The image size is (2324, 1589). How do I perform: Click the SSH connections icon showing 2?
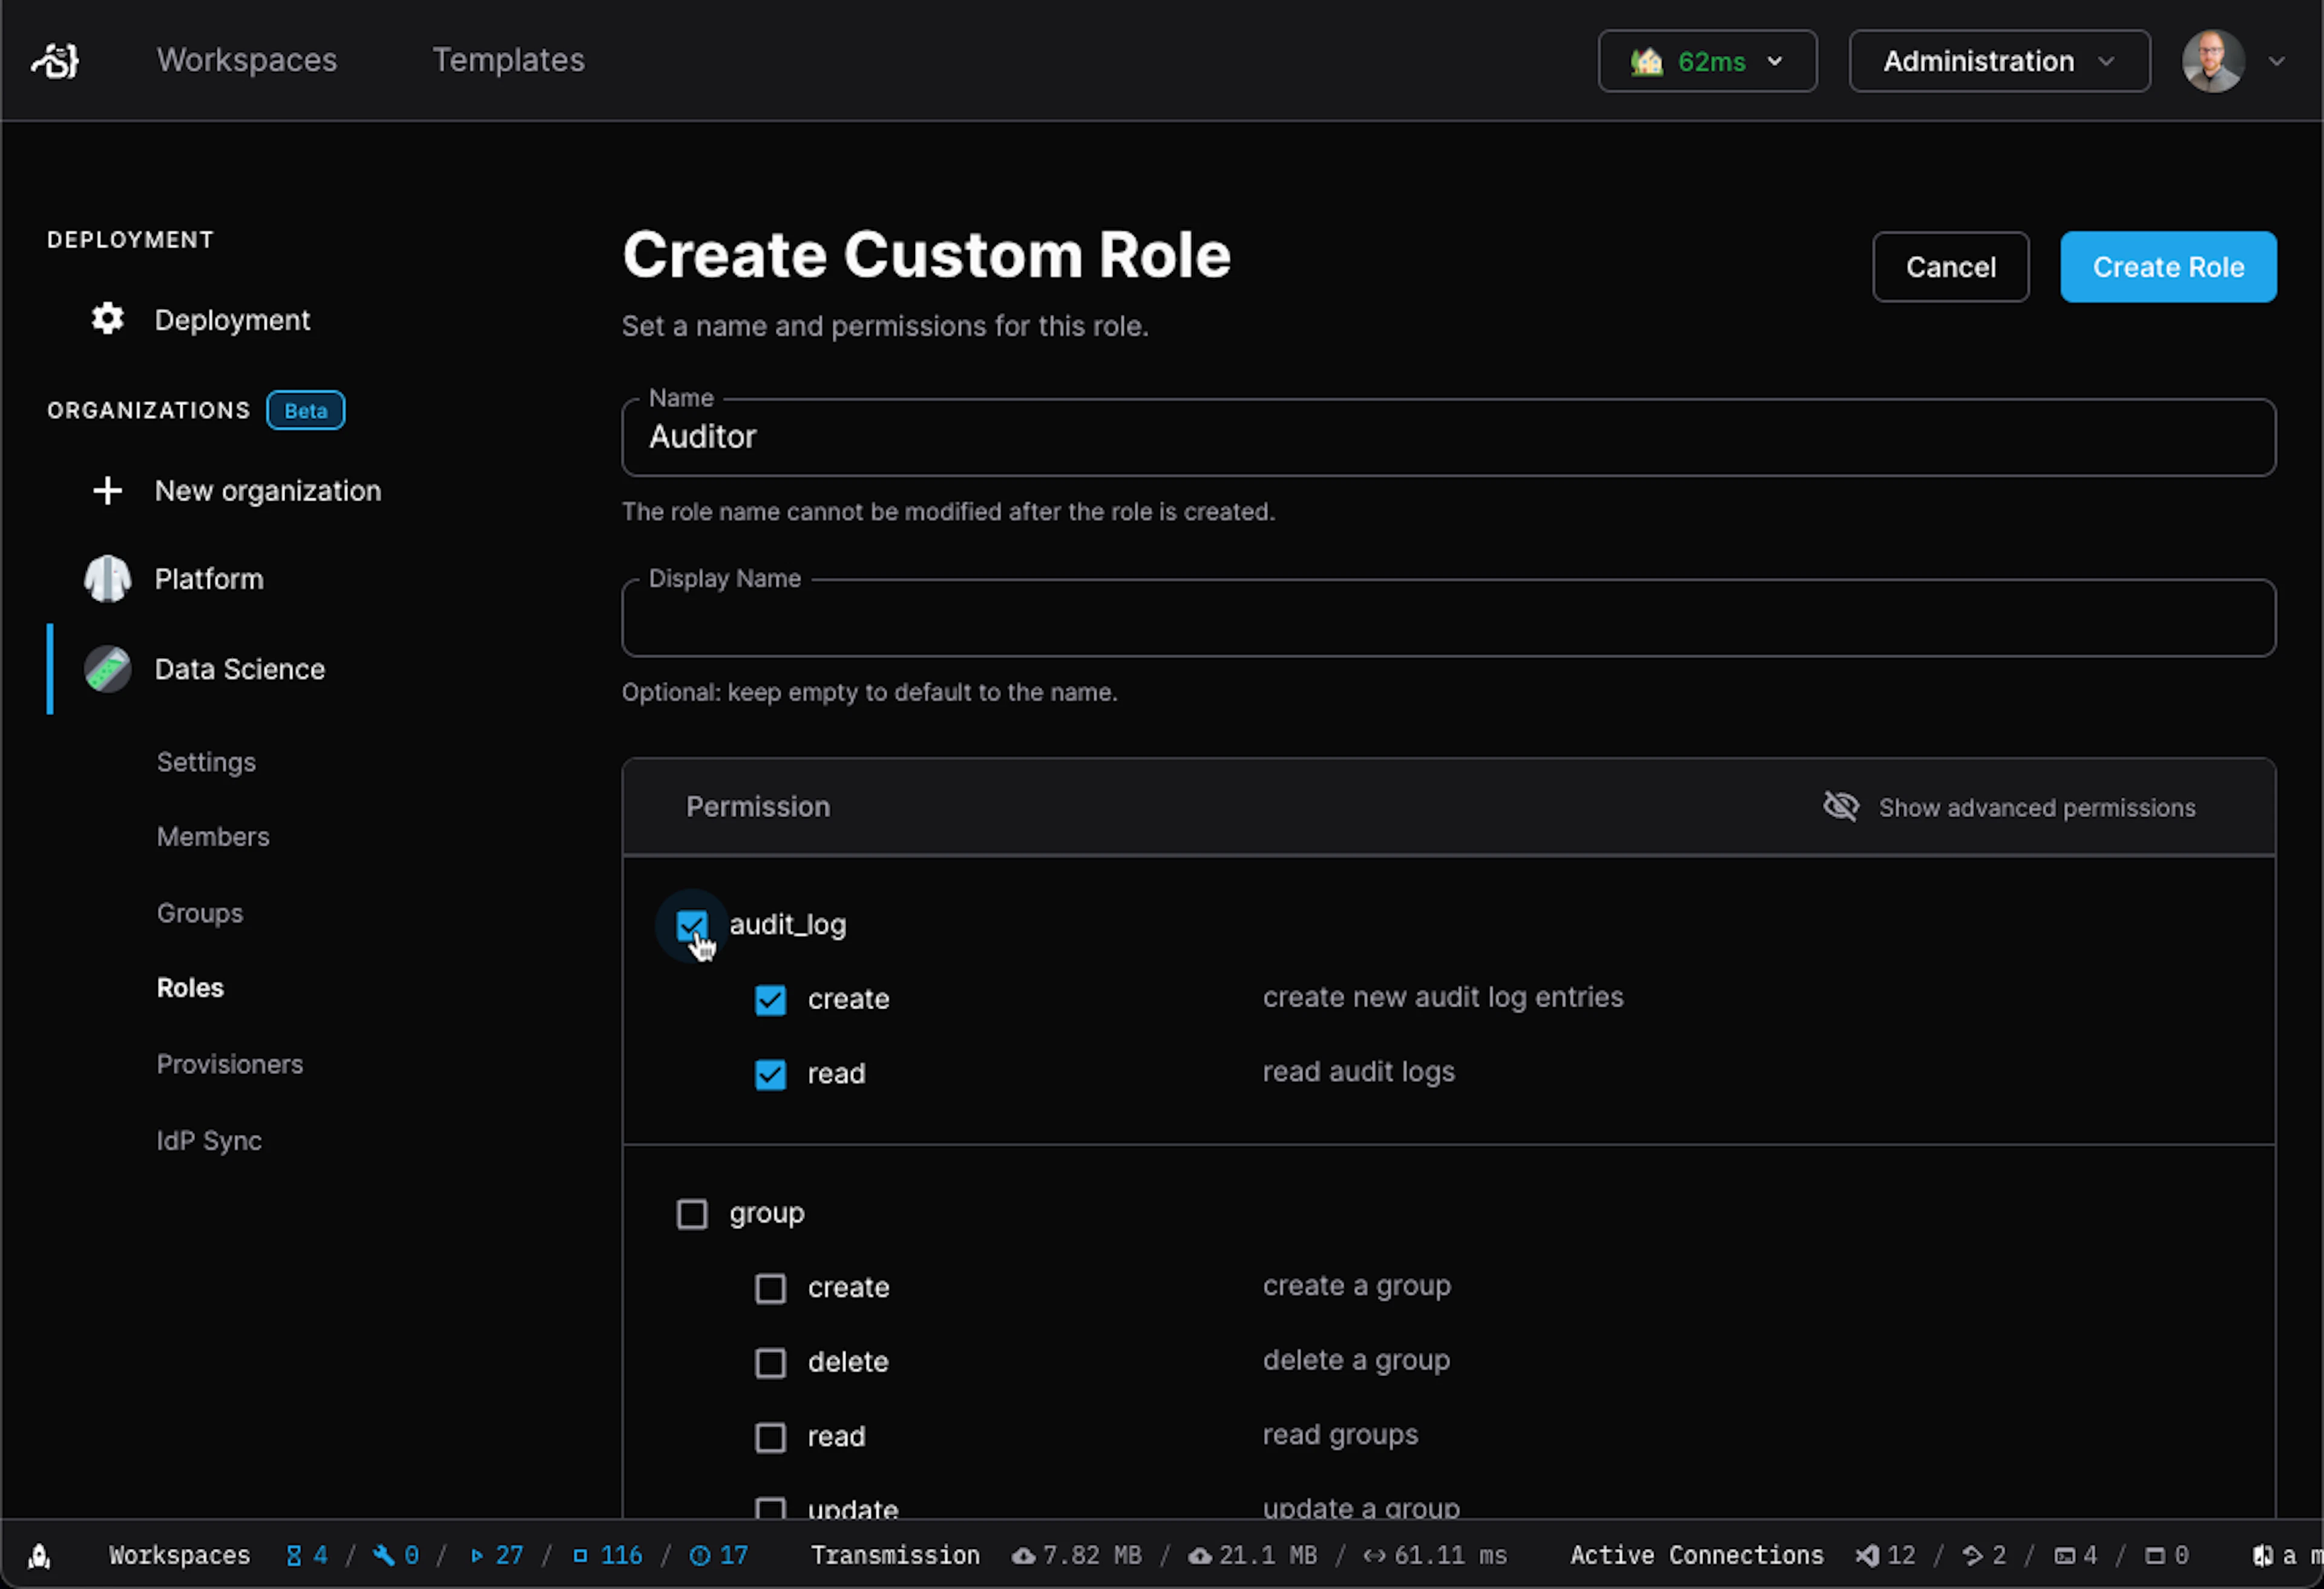coord(1972,1555)
